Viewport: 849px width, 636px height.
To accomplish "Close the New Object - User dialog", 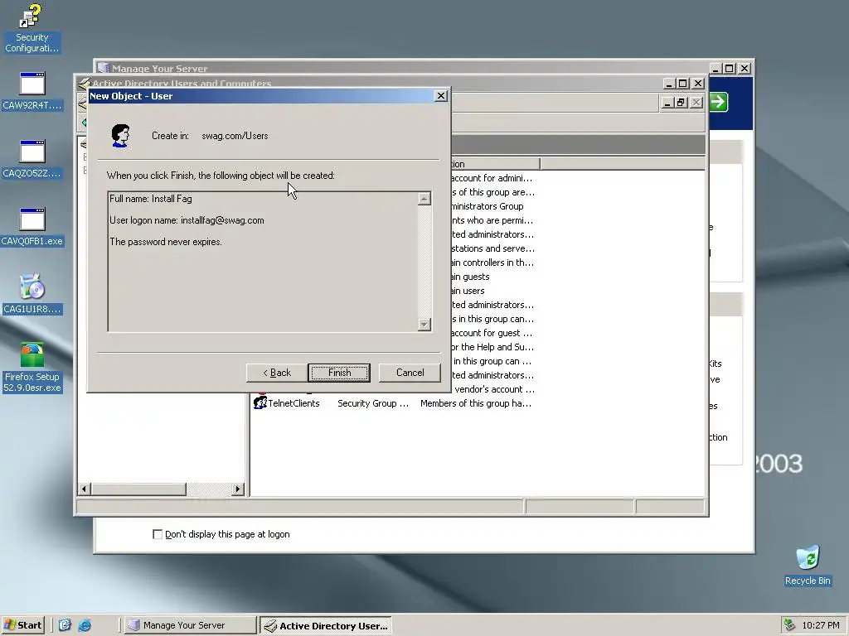I will click(441, 96).
